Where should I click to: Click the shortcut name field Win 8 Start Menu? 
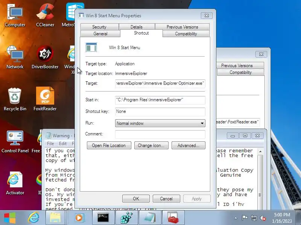click(125, 48)
